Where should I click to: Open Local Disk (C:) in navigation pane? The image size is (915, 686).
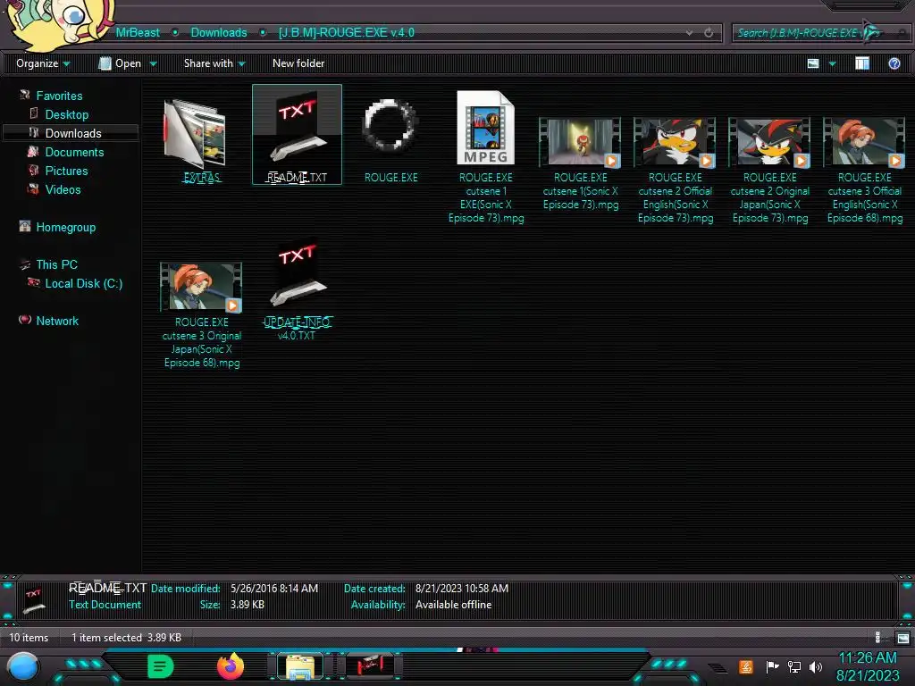[x=83, y=283]
